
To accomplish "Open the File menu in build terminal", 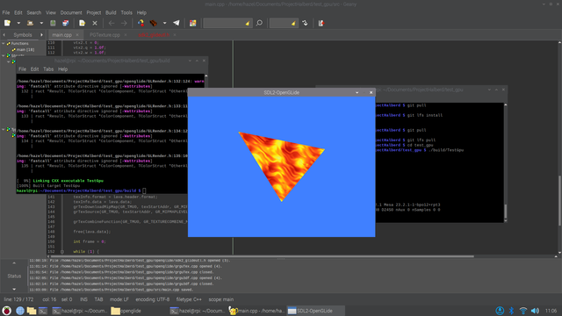I will [x=22, y=69].
